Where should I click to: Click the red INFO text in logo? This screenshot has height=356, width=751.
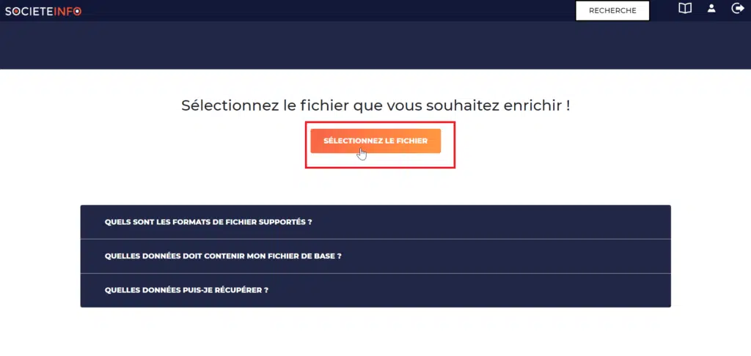(x=66, y=11)
